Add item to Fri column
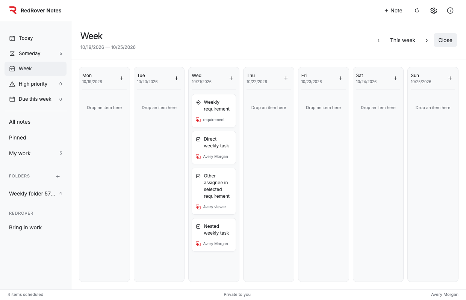Image resolution: width=466 pixels, height=300 pixels. click(x=340, y=78)
